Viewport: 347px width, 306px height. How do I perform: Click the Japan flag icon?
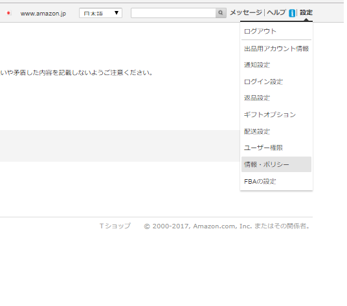click(8, 13)
